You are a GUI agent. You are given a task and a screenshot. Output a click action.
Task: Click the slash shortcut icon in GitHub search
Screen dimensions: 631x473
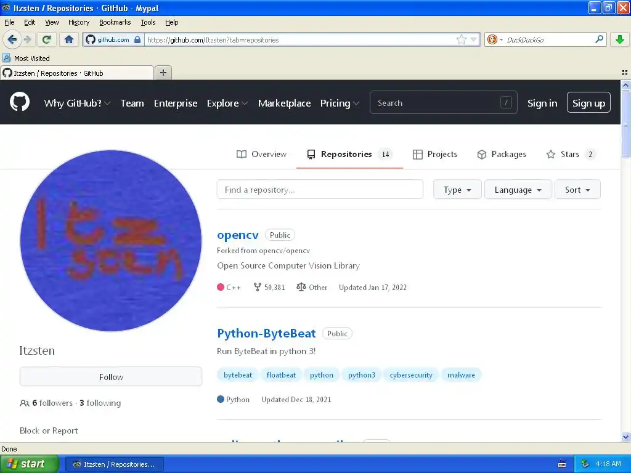tap(506, 103)
